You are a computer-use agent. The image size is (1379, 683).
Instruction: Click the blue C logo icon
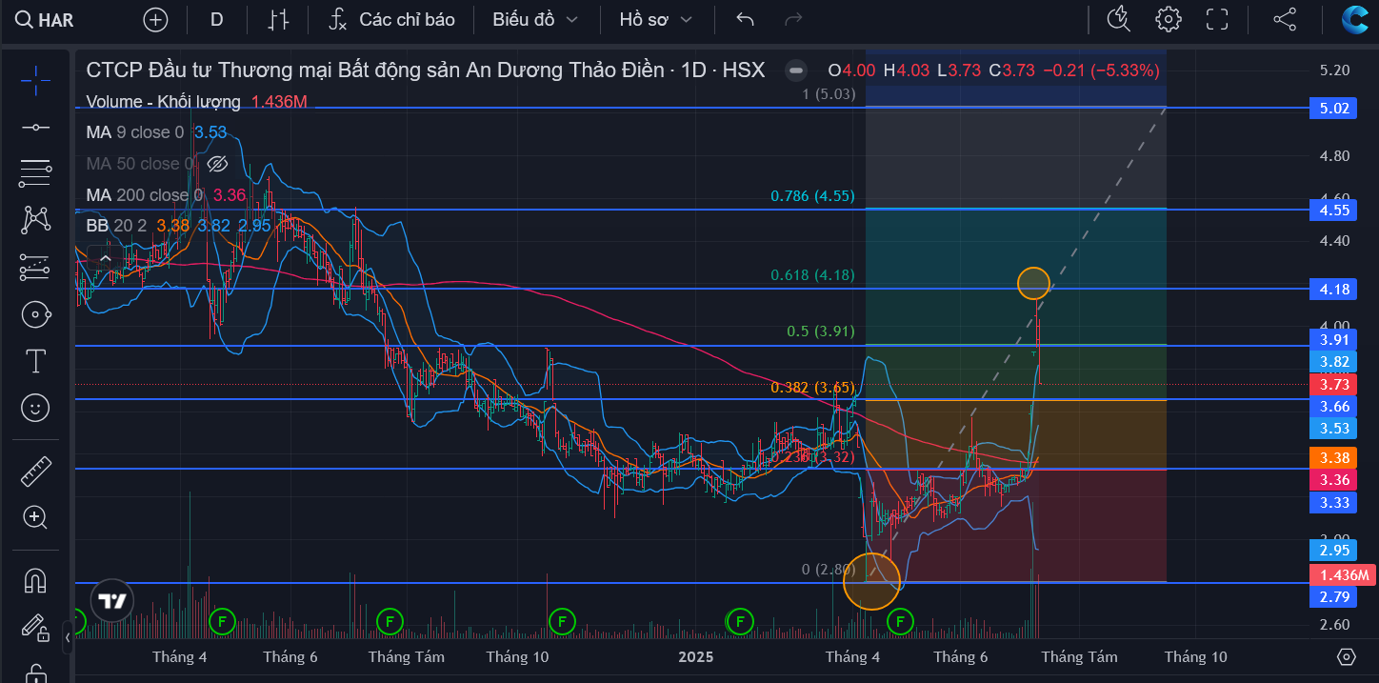coord(1354,19)
